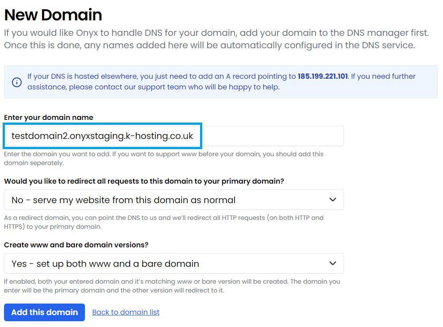
Task: Click the 'New Domain' page heading
Action: point(53,15)
